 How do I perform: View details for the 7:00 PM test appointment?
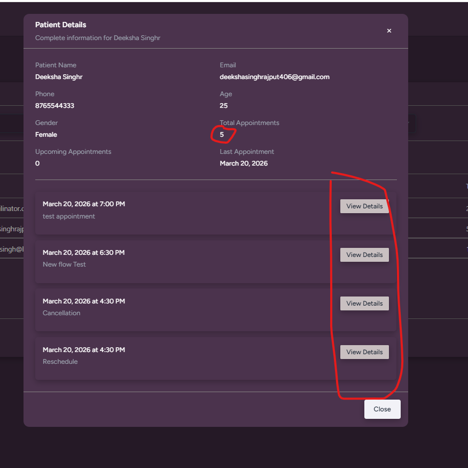coord(364,206)
